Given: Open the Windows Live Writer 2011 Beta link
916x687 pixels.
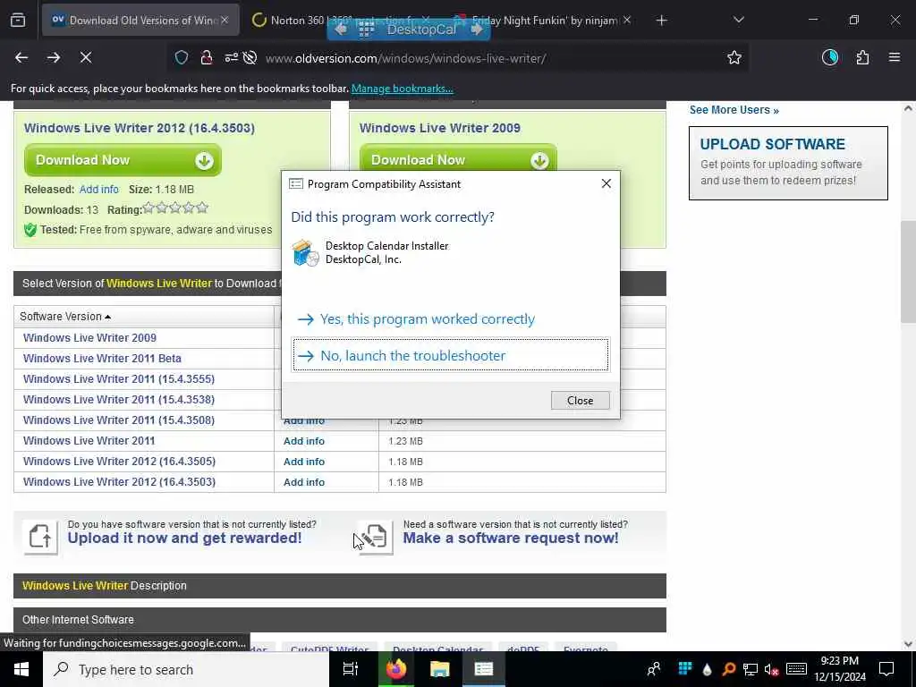Looking at the screenshot, I should pyautogui.click(x=102, y=358).
